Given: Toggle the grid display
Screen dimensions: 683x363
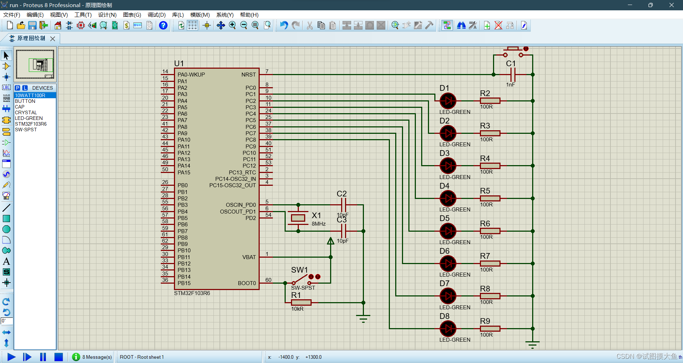Looking at the screenshot, I should tap(192, 25).
